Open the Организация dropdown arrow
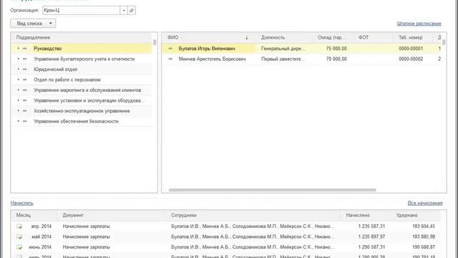Screen dimensions: 458x258 click(x=124, y=10)
